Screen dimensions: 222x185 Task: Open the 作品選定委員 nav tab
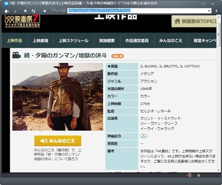click(x=137, y=41)
